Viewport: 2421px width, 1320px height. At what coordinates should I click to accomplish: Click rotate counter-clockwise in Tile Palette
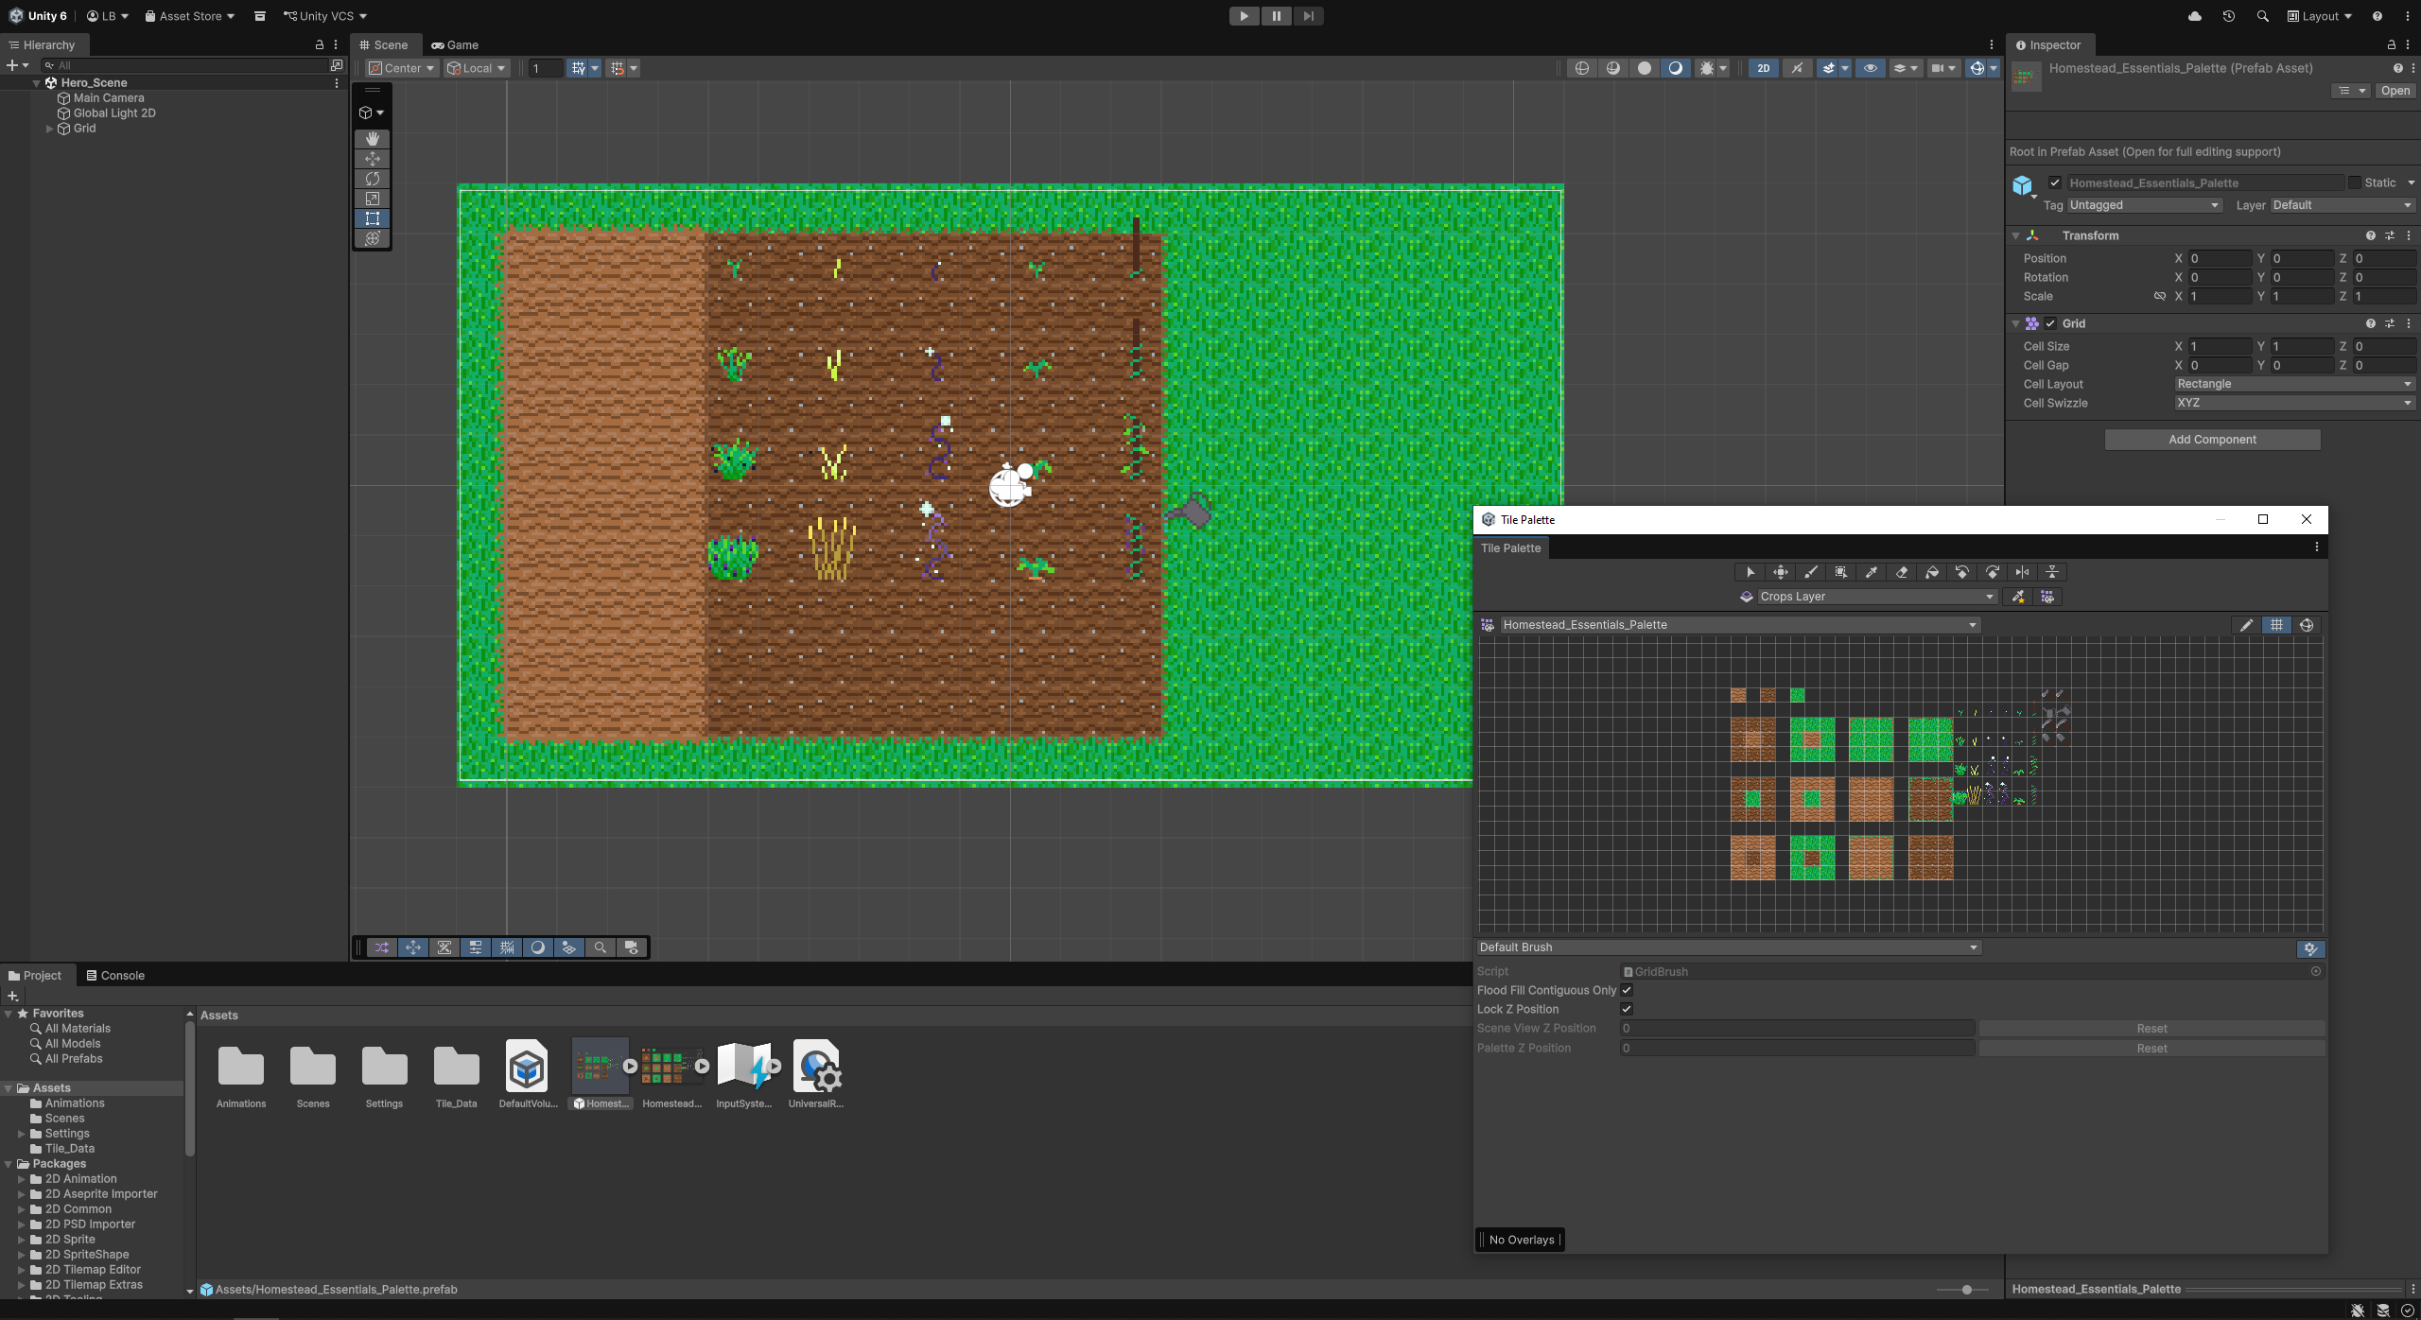1962,572
